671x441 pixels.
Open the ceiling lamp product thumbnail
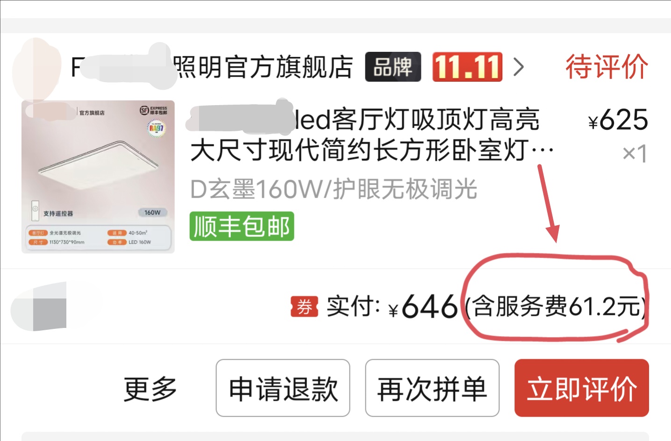tap(98, 177)
